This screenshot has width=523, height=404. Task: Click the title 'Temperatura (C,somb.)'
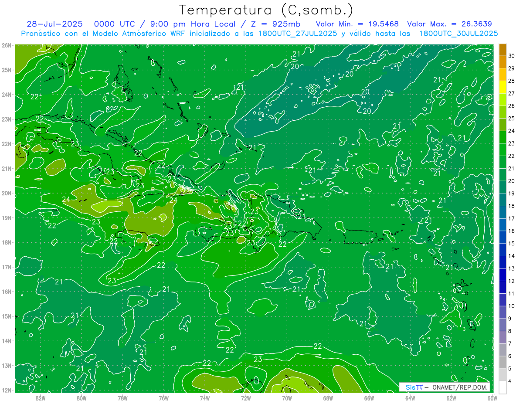click(266, 10)
